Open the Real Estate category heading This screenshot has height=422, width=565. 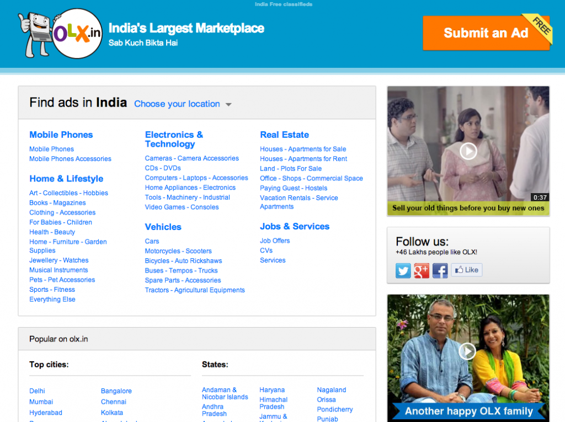(x=285, y=135)
